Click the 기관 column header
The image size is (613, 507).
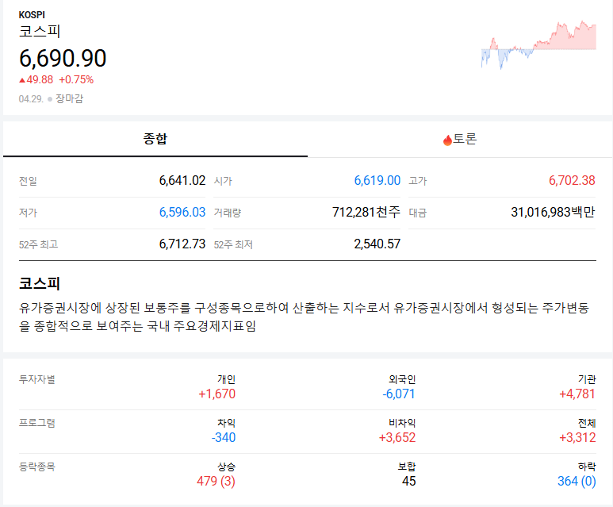click(587, 379)
